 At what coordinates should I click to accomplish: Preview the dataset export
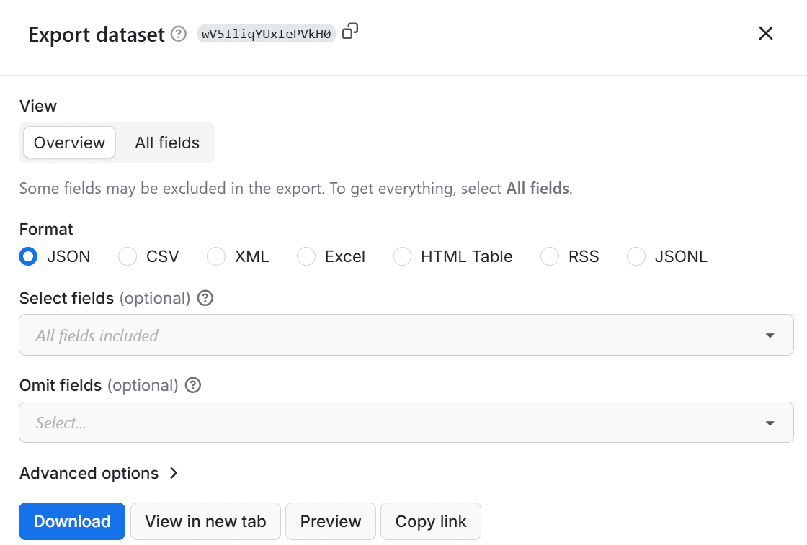tap(330, 521)
